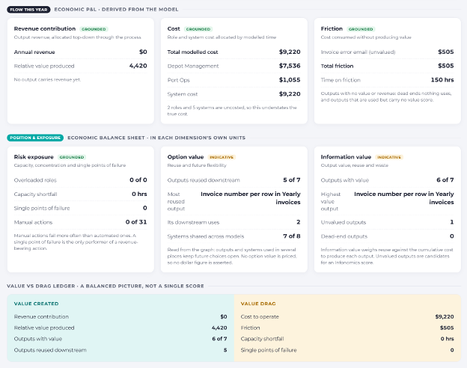Image resolution: width=467 pixels, height=368 pixels.
Task: Select the Annual revenue $0 value
Action: pos(143,52)
